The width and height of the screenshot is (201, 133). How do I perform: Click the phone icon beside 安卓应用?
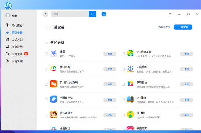click(7, 47)
